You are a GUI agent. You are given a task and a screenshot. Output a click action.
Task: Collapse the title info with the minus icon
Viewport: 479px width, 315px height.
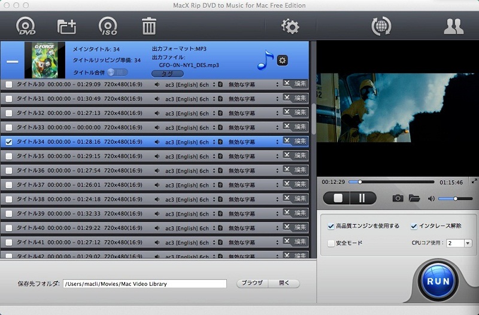[13, 62]
